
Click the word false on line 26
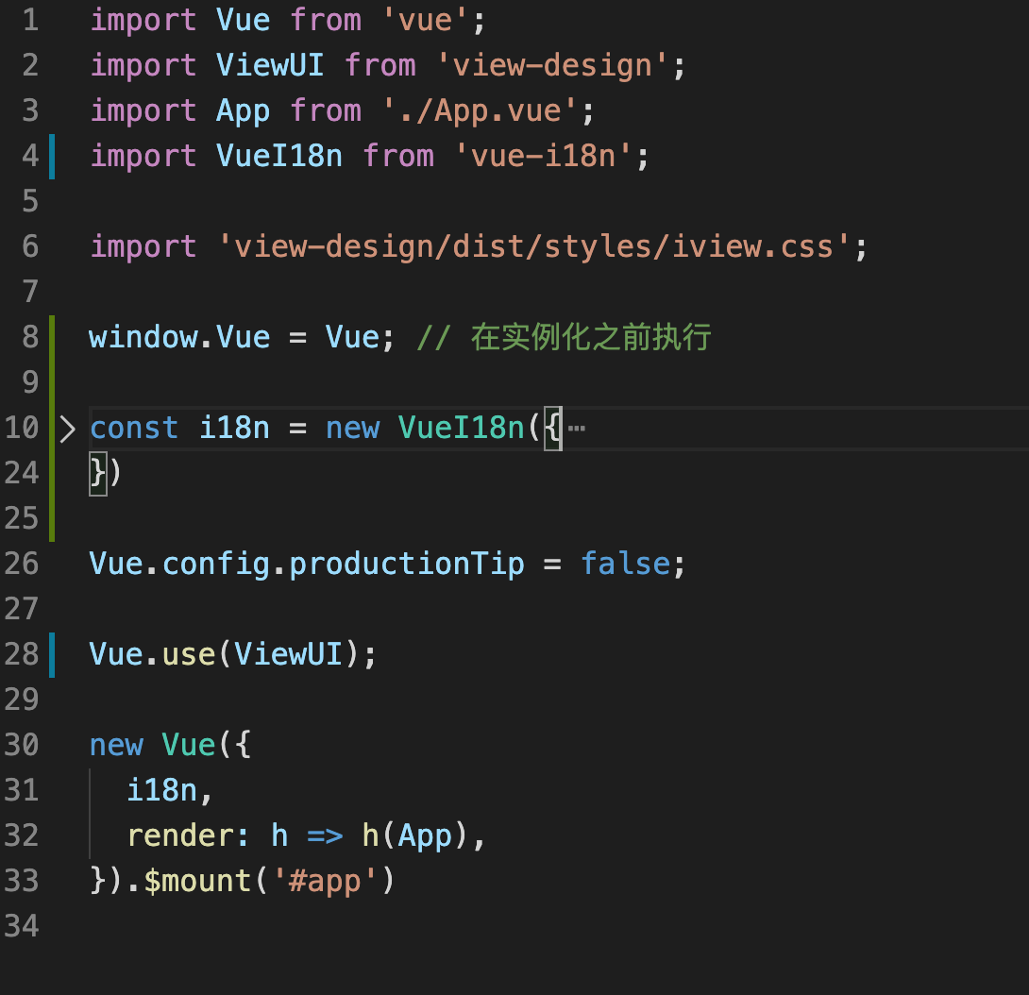(x=626, y=563)
